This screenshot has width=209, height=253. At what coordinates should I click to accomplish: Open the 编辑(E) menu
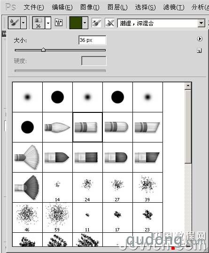62,7
